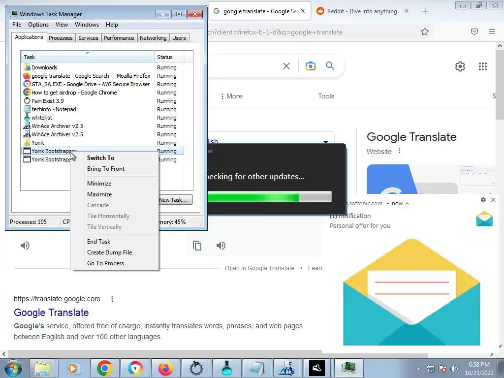Open Windows Explorer from the taskbar
The image size is (504, 378).
42,368
